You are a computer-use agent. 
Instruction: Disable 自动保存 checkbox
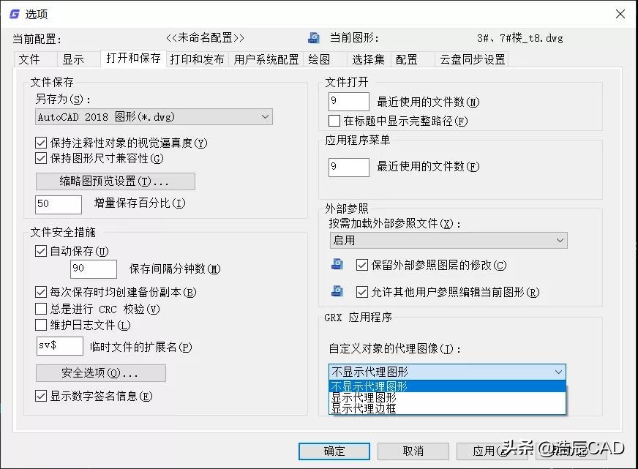click(41, 251)
